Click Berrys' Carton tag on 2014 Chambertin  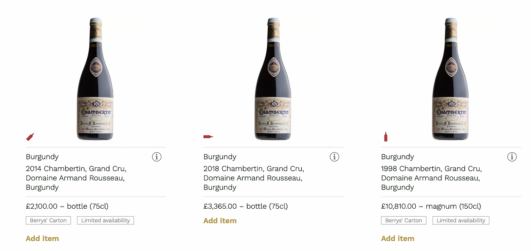coord(49,221)
